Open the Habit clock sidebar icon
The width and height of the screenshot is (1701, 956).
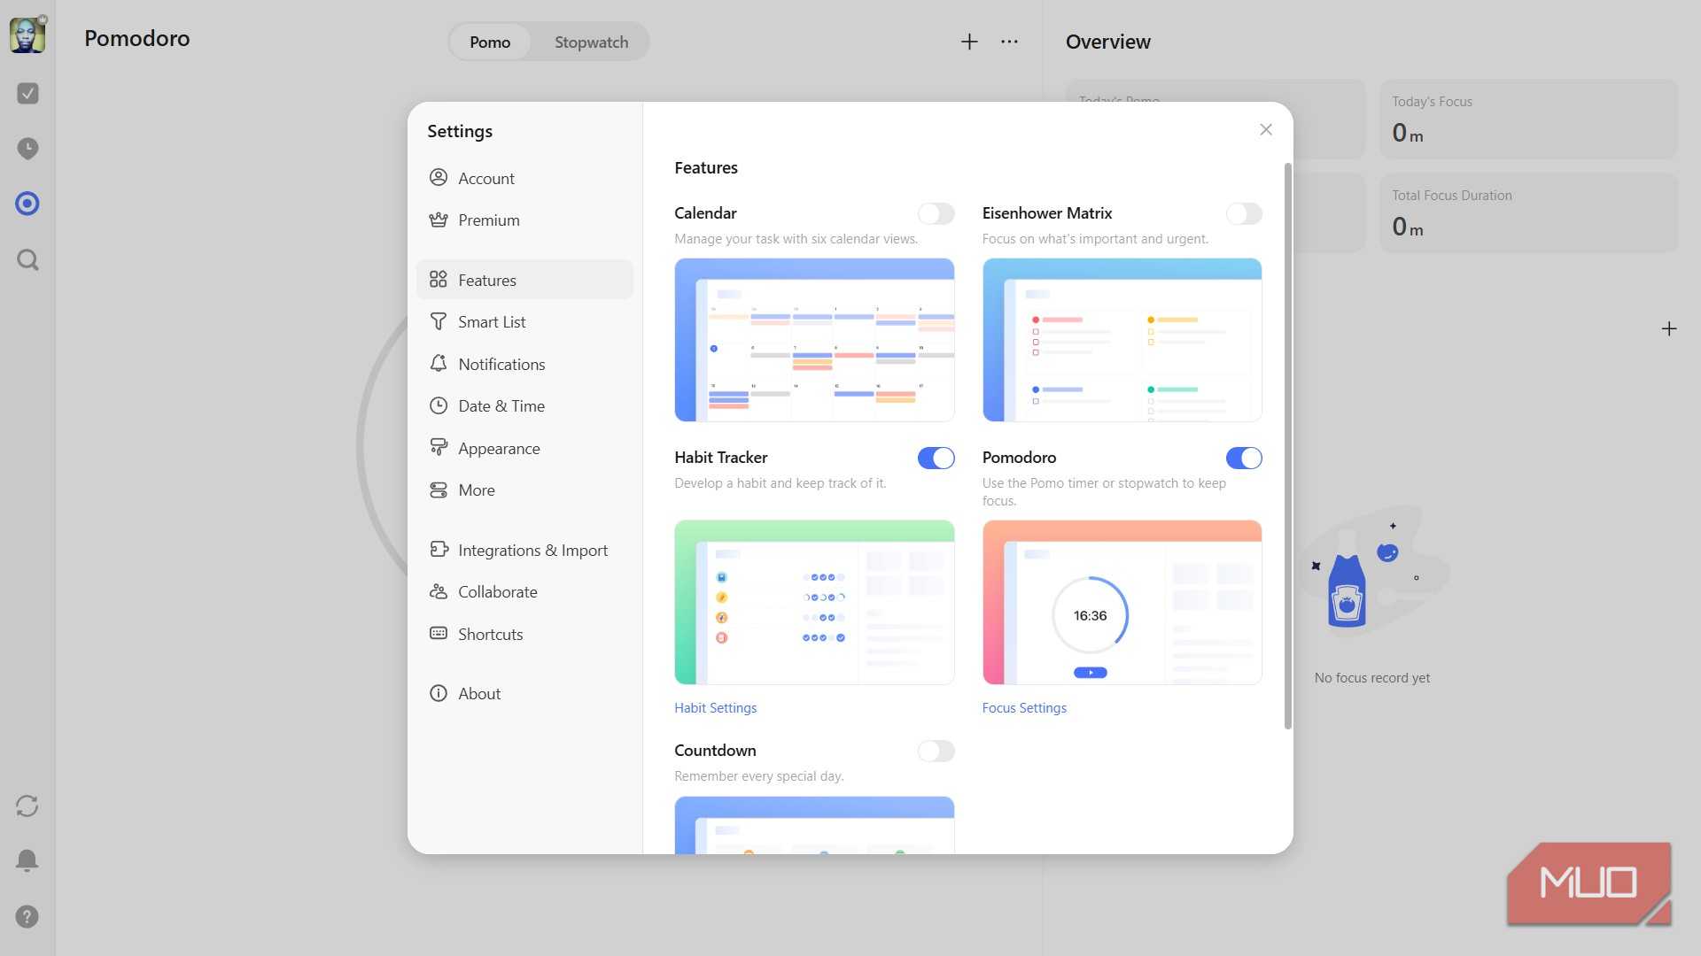click(27, 148)
